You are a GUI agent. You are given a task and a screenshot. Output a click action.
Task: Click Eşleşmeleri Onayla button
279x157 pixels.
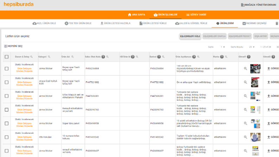coord(214,36)
